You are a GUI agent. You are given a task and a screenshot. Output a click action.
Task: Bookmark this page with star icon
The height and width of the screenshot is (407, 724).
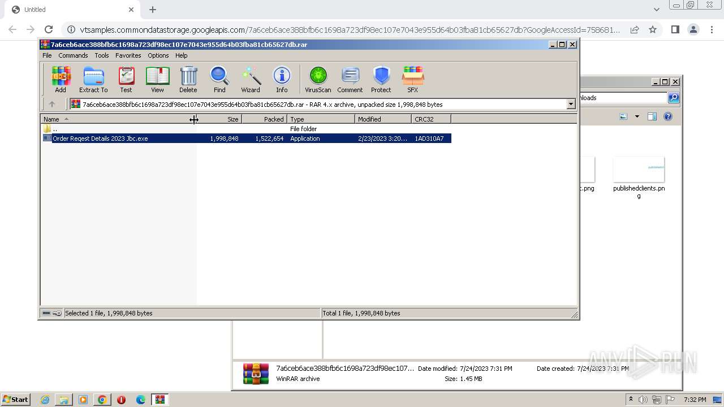[653, 29]
